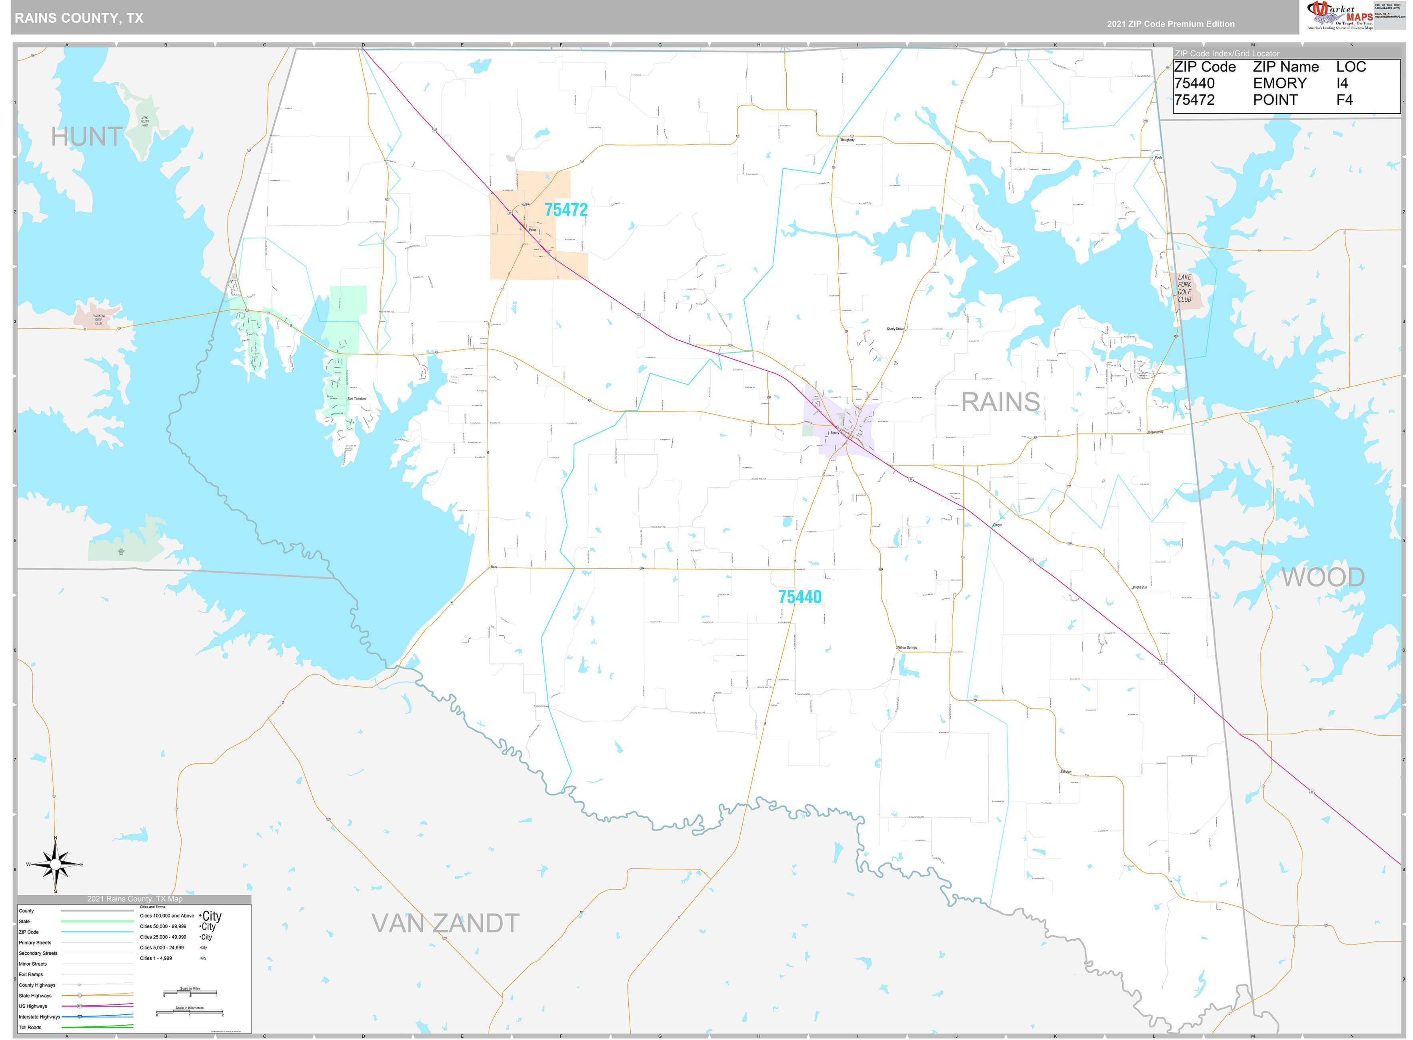The image size is (1413, 1040).
Task: Click the Interstate Highways shield symbol in legend
Action: [80, 1017]
